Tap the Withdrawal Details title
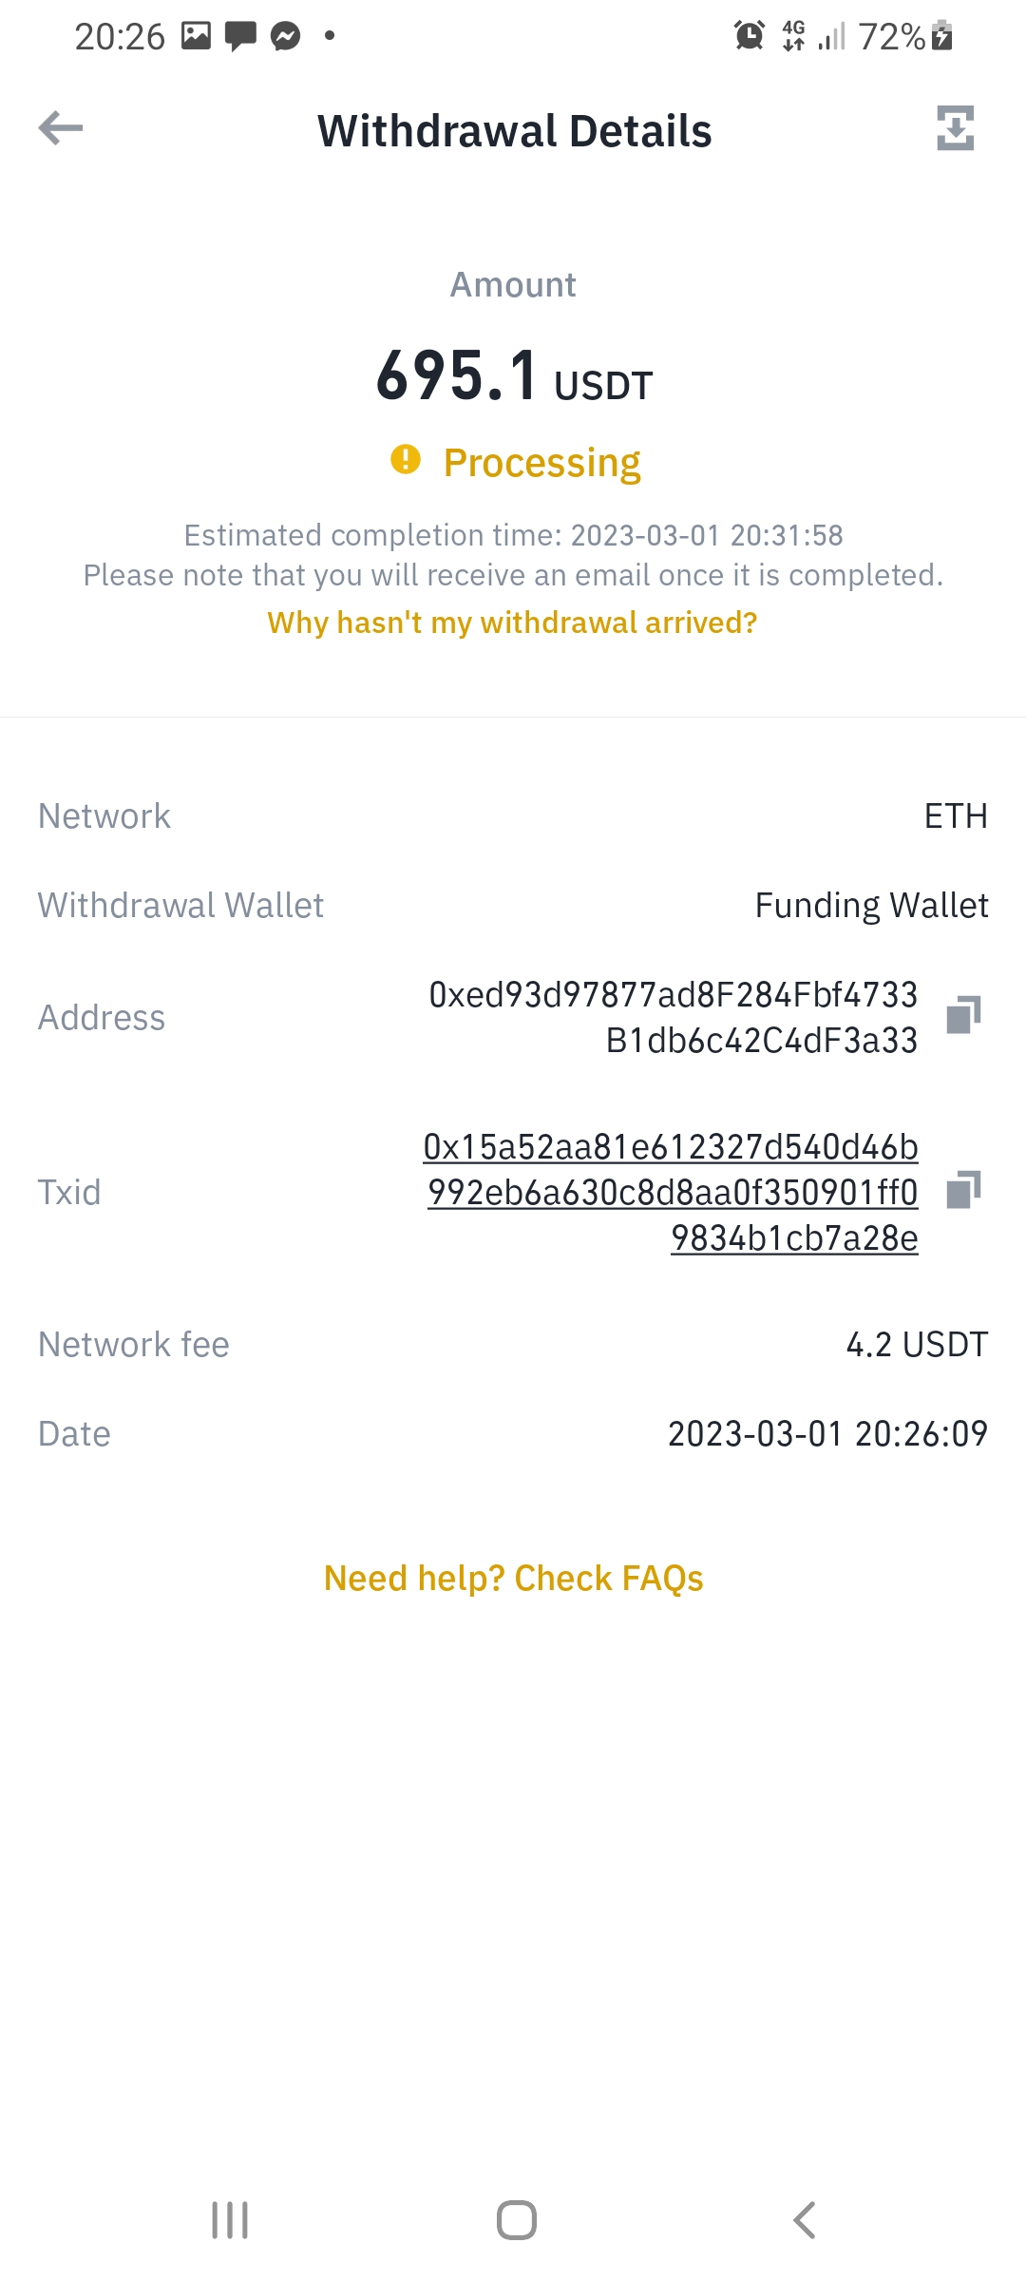The width and height of the screenshot is (1026, 2281). click(x=514, y=131)
